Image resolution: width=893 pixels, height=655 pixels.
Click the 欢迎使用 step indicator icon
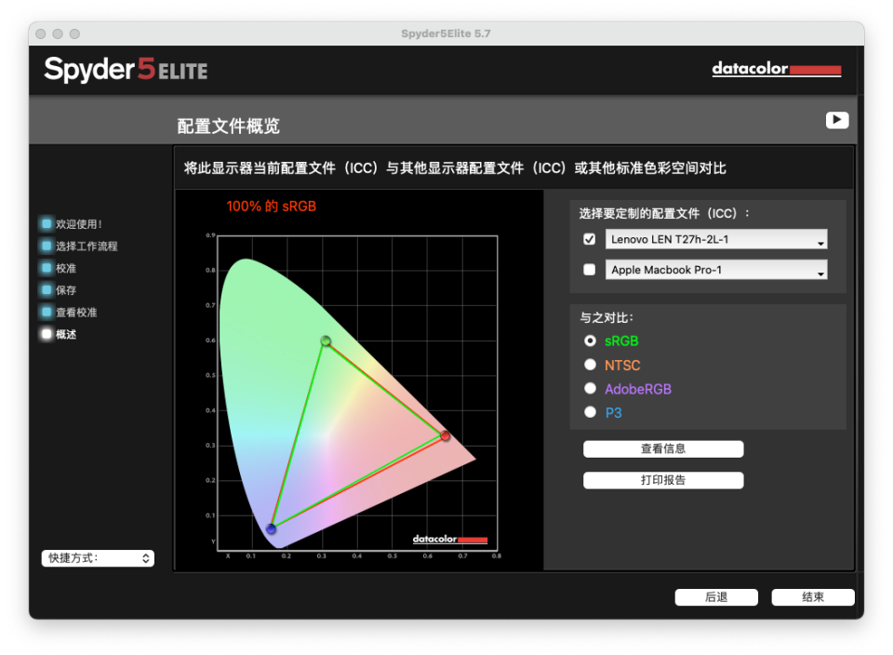tap(47, 223)
